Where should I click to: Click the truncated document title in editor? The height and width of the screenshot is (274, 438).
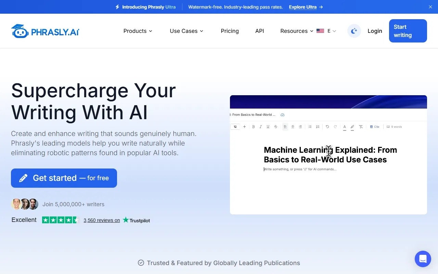(253, 115)
